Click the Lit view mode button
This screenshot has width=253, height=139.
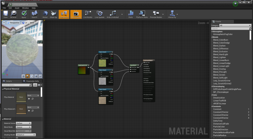point(25,23)
